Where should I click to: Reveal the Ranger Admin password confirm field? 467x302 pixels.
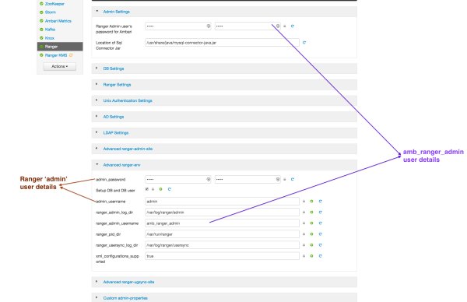(278, 26)
